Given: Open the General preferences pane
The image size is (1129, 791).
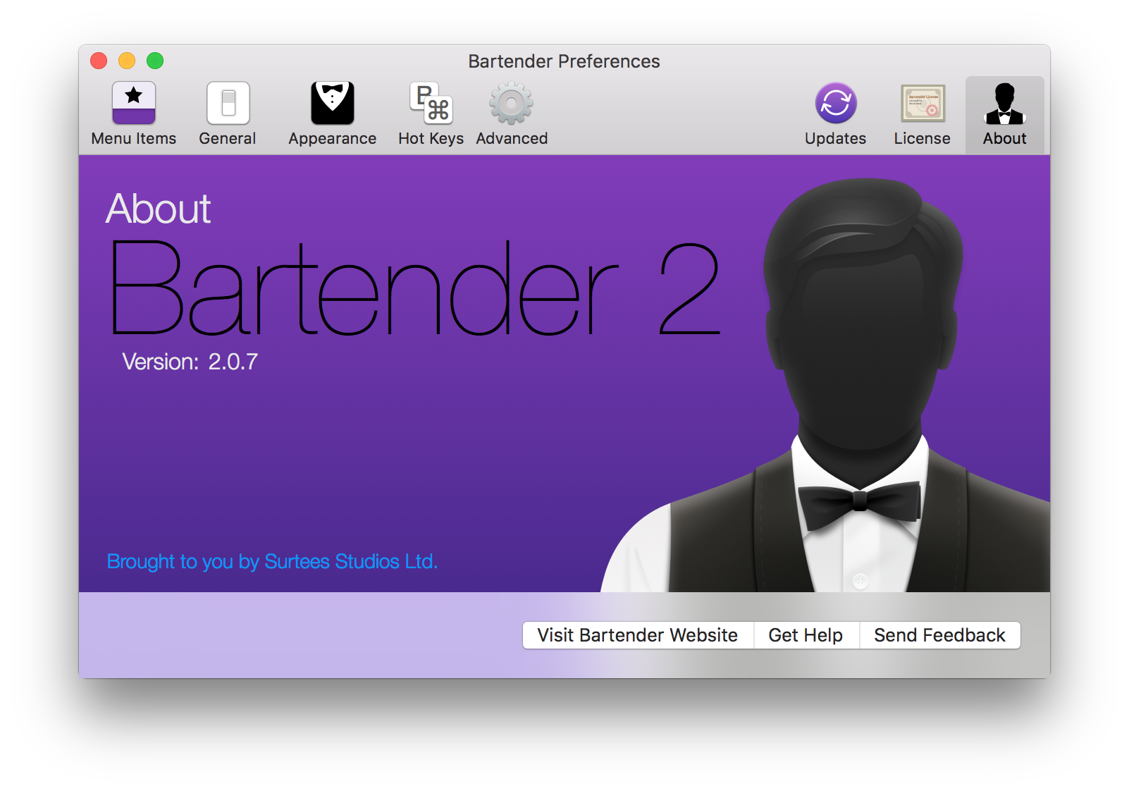Looking at the screenshot, I should tap(228, 114).
